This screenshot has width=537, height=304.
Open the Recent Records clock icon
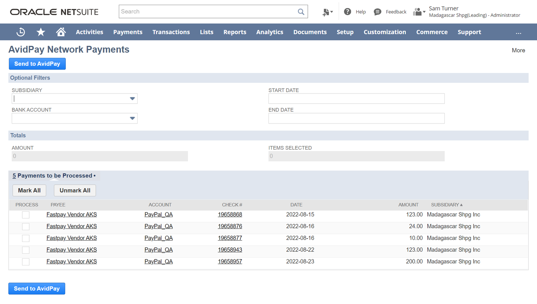21,32
